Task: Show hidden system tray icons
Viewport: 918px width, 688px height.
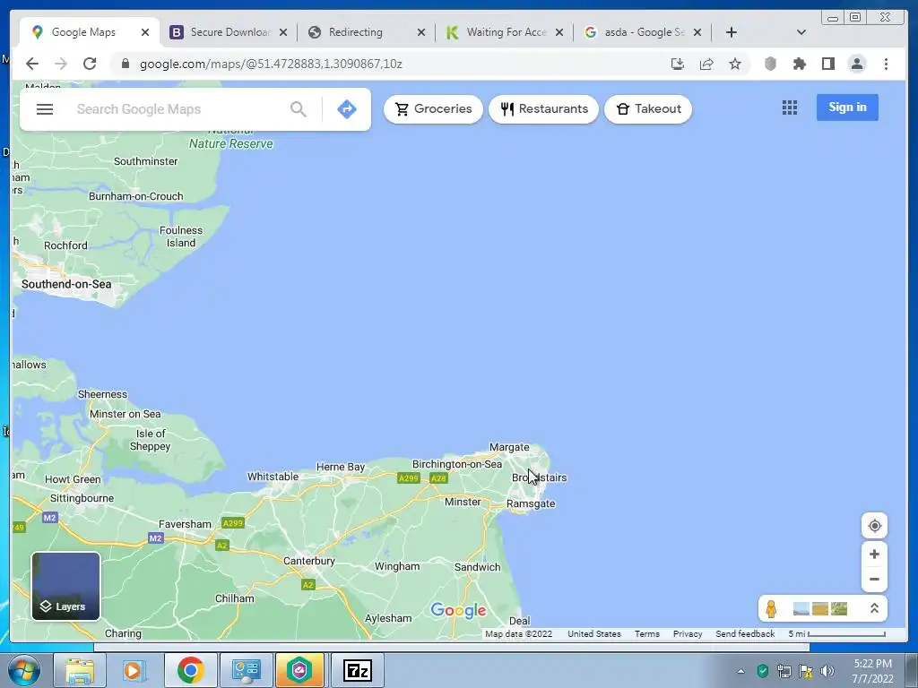Action: coord(740,671)
